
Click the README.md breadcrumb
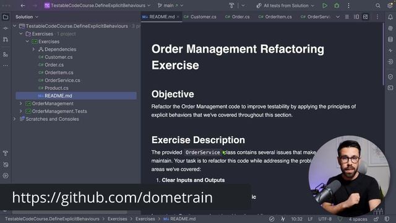[x=179, y=219]
